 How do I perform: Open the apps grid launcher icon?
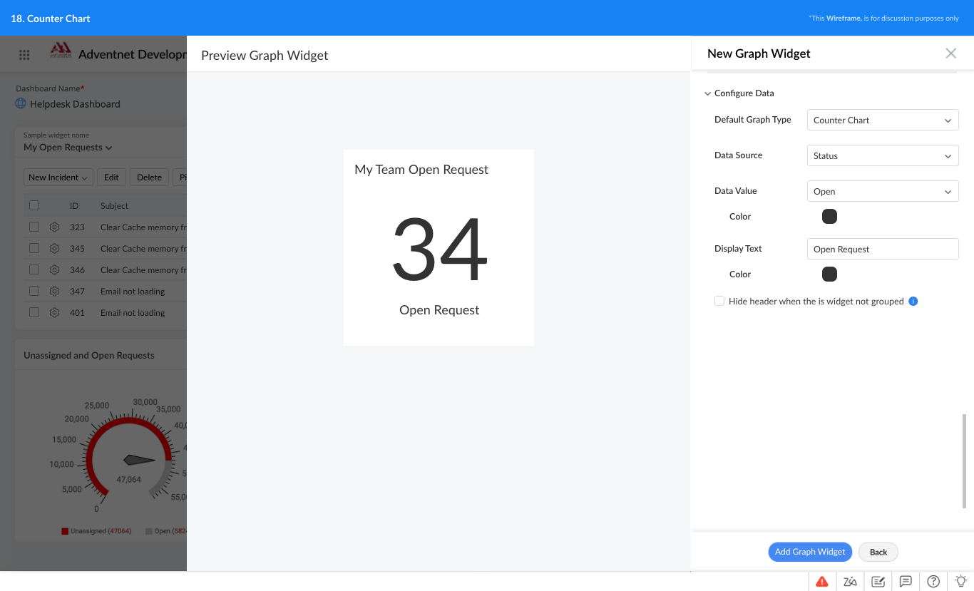point(24,55)
